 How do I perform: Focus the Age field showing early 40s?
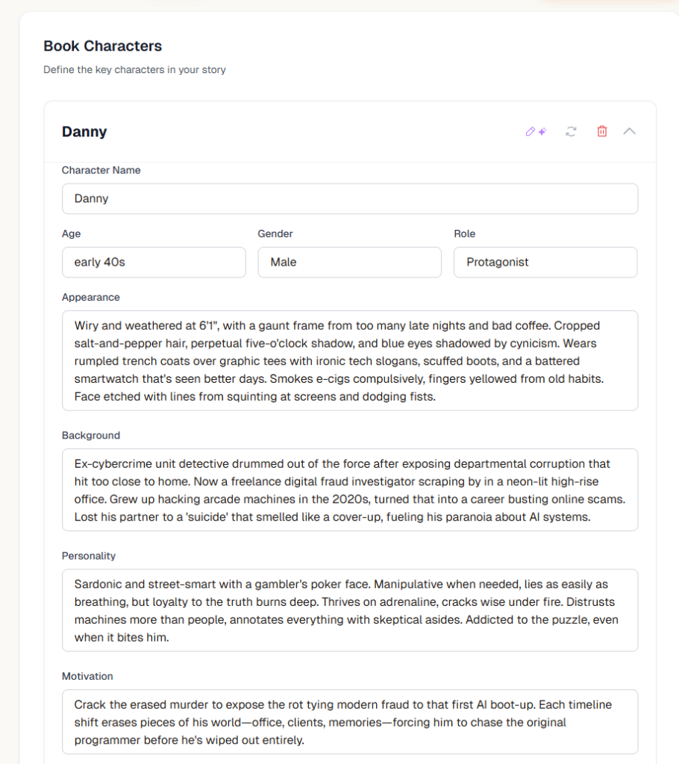click(x=153, y=262)
